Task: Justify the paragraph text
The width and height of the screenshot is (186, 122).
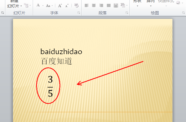Action: click(x=108, y=6)
